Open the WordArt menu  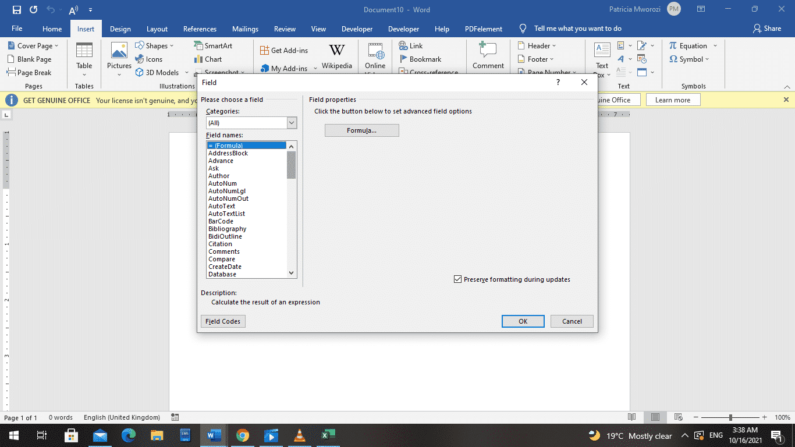point(624,59)
